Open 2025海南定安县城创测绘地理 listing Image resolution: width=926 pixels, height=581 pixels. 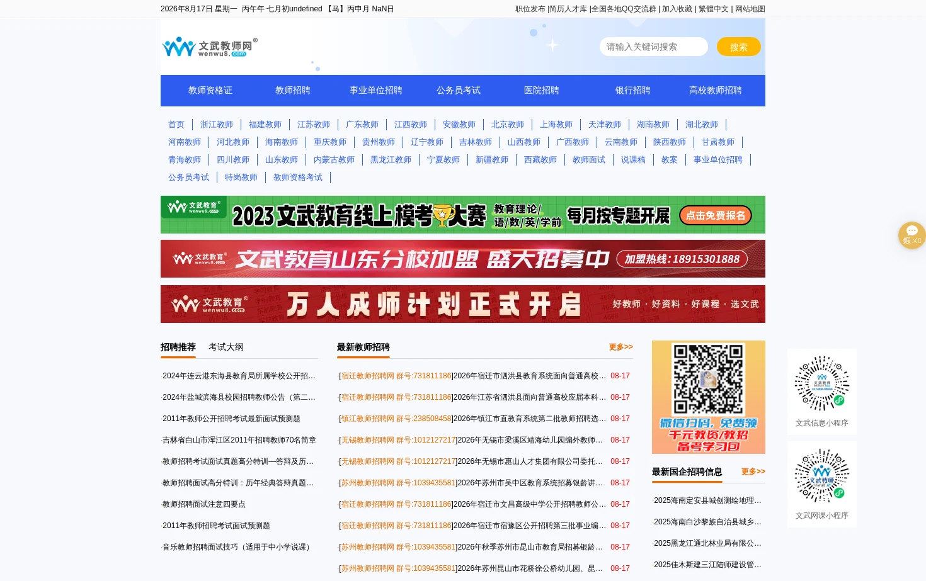coord(707,500)
